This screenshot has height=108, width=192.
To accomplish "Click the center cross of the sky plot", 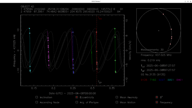I will pyautogui.click(x=159, y=31).
